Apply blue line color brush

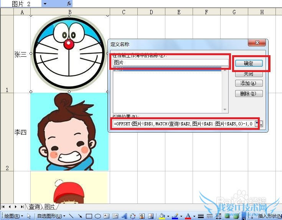pos(175,216)
